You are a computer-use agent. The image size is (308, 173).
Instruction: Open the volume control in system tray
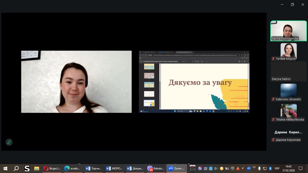[x=216, y=168]
